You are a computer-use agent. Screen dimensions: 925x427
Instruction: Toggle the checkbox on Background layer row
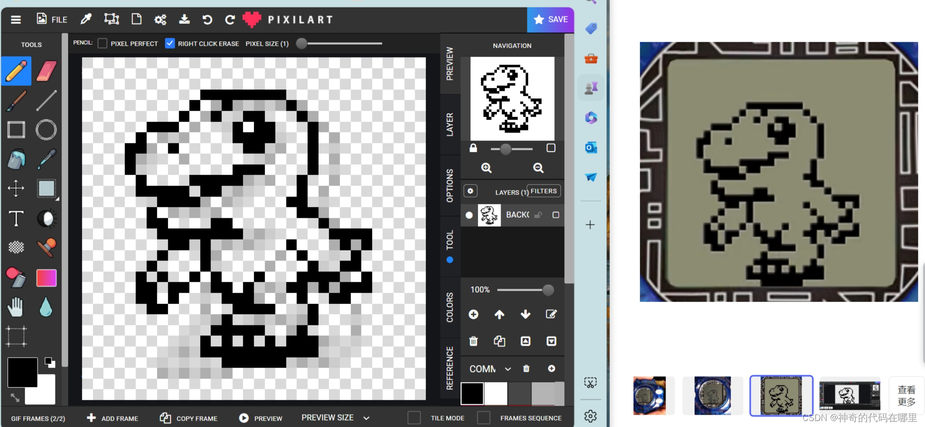click(556, 215)
